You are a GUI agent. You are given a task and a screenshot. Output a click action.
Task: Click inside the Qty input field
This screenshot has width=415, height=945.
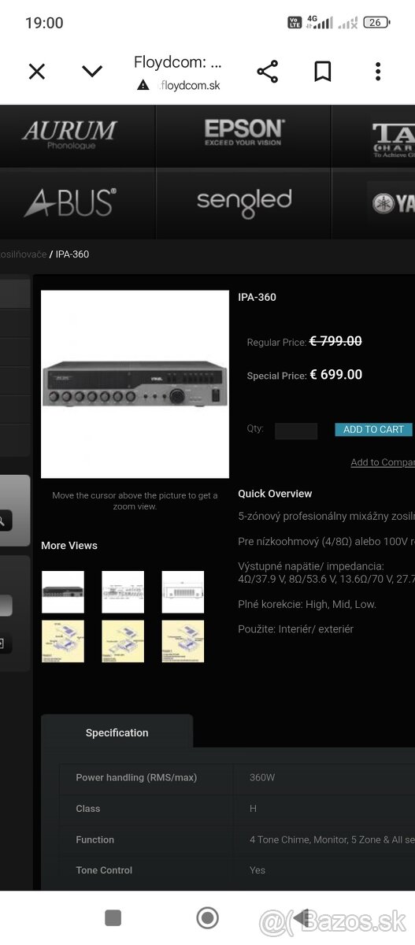coord(296,431)
